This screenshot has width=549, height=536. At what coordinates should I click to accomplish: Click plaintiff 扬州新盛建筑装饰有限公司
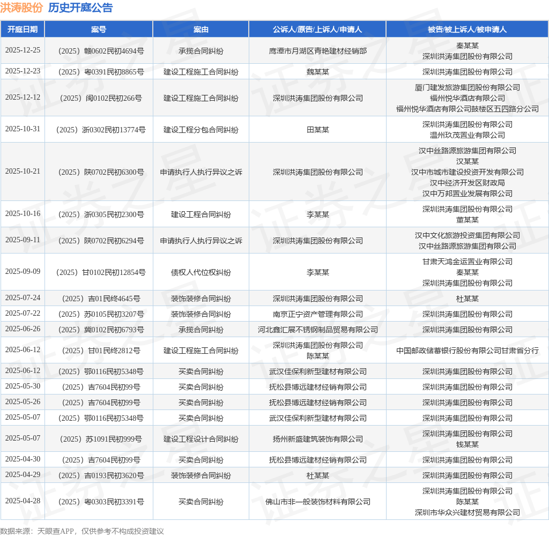(317, 439)
